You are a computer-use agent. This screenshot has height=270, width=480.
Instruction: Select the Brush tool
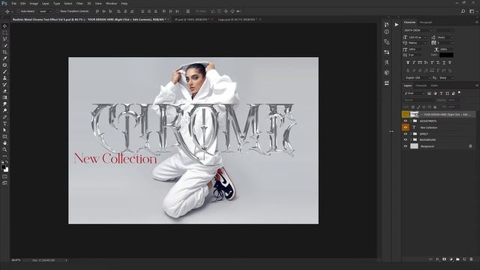[x=5, y=72]
